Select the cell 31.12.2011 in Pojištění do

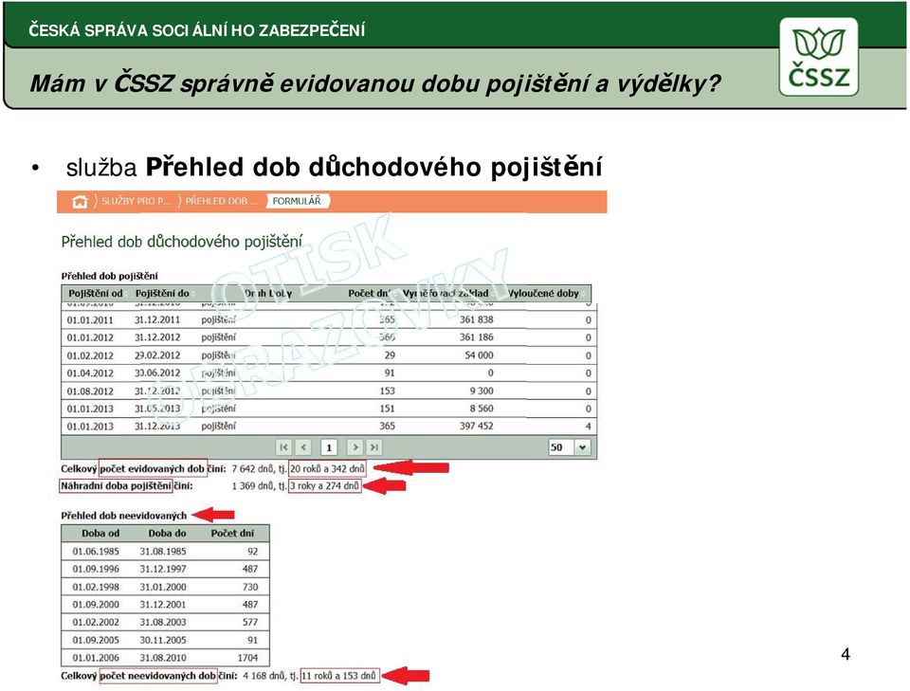(x=157, y=319)
